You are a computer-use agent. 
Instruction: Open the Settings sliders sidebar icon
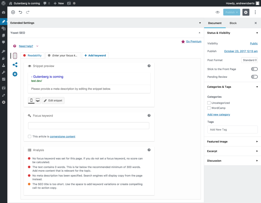(4, 79)
